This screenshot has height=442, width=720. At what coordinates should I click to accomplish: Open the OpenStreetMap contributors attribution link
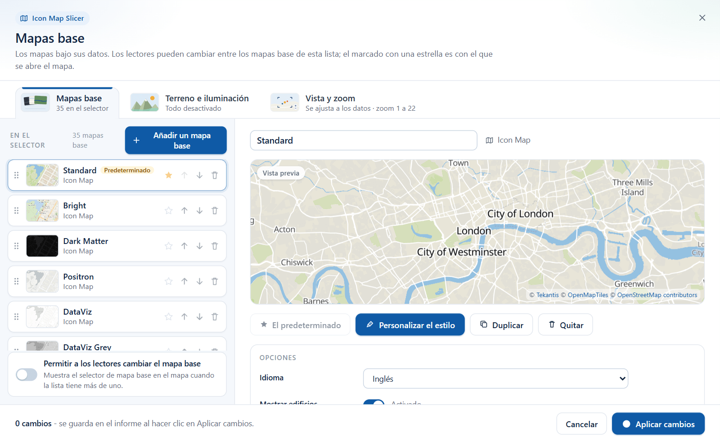tap(657, 295)
